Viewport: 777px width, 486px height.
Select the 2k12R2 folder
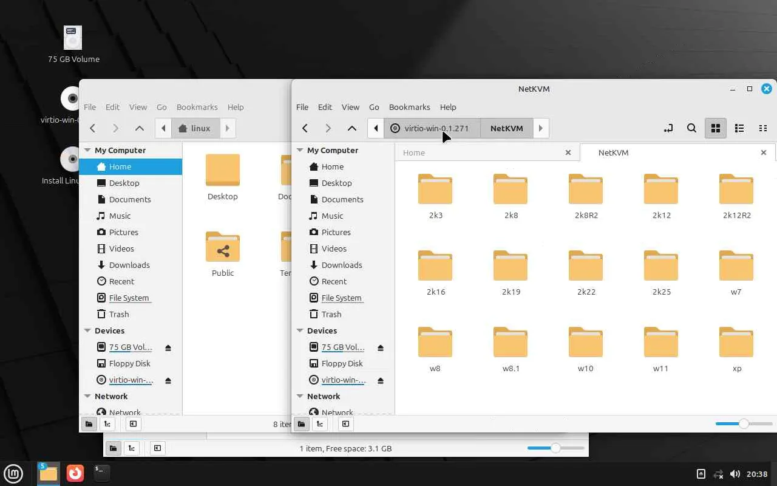[x=736, y=196]
